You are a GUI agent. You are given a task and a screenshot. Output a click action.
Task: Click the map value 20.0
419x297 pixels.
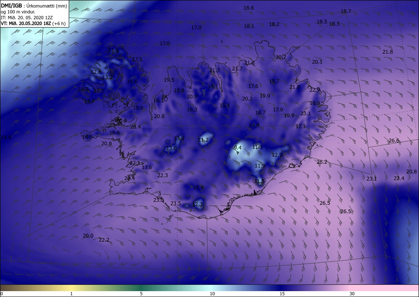[88, 235]
